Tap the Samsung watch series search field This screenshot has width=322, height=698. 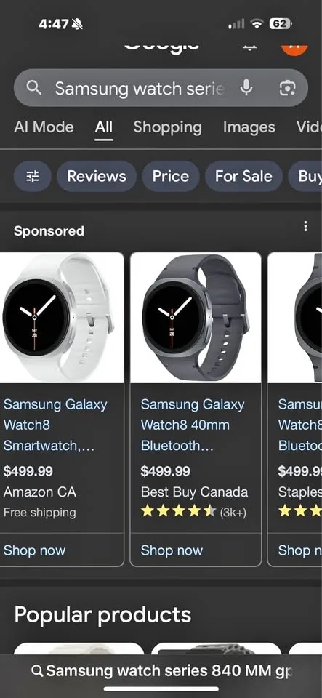[140, 88]
